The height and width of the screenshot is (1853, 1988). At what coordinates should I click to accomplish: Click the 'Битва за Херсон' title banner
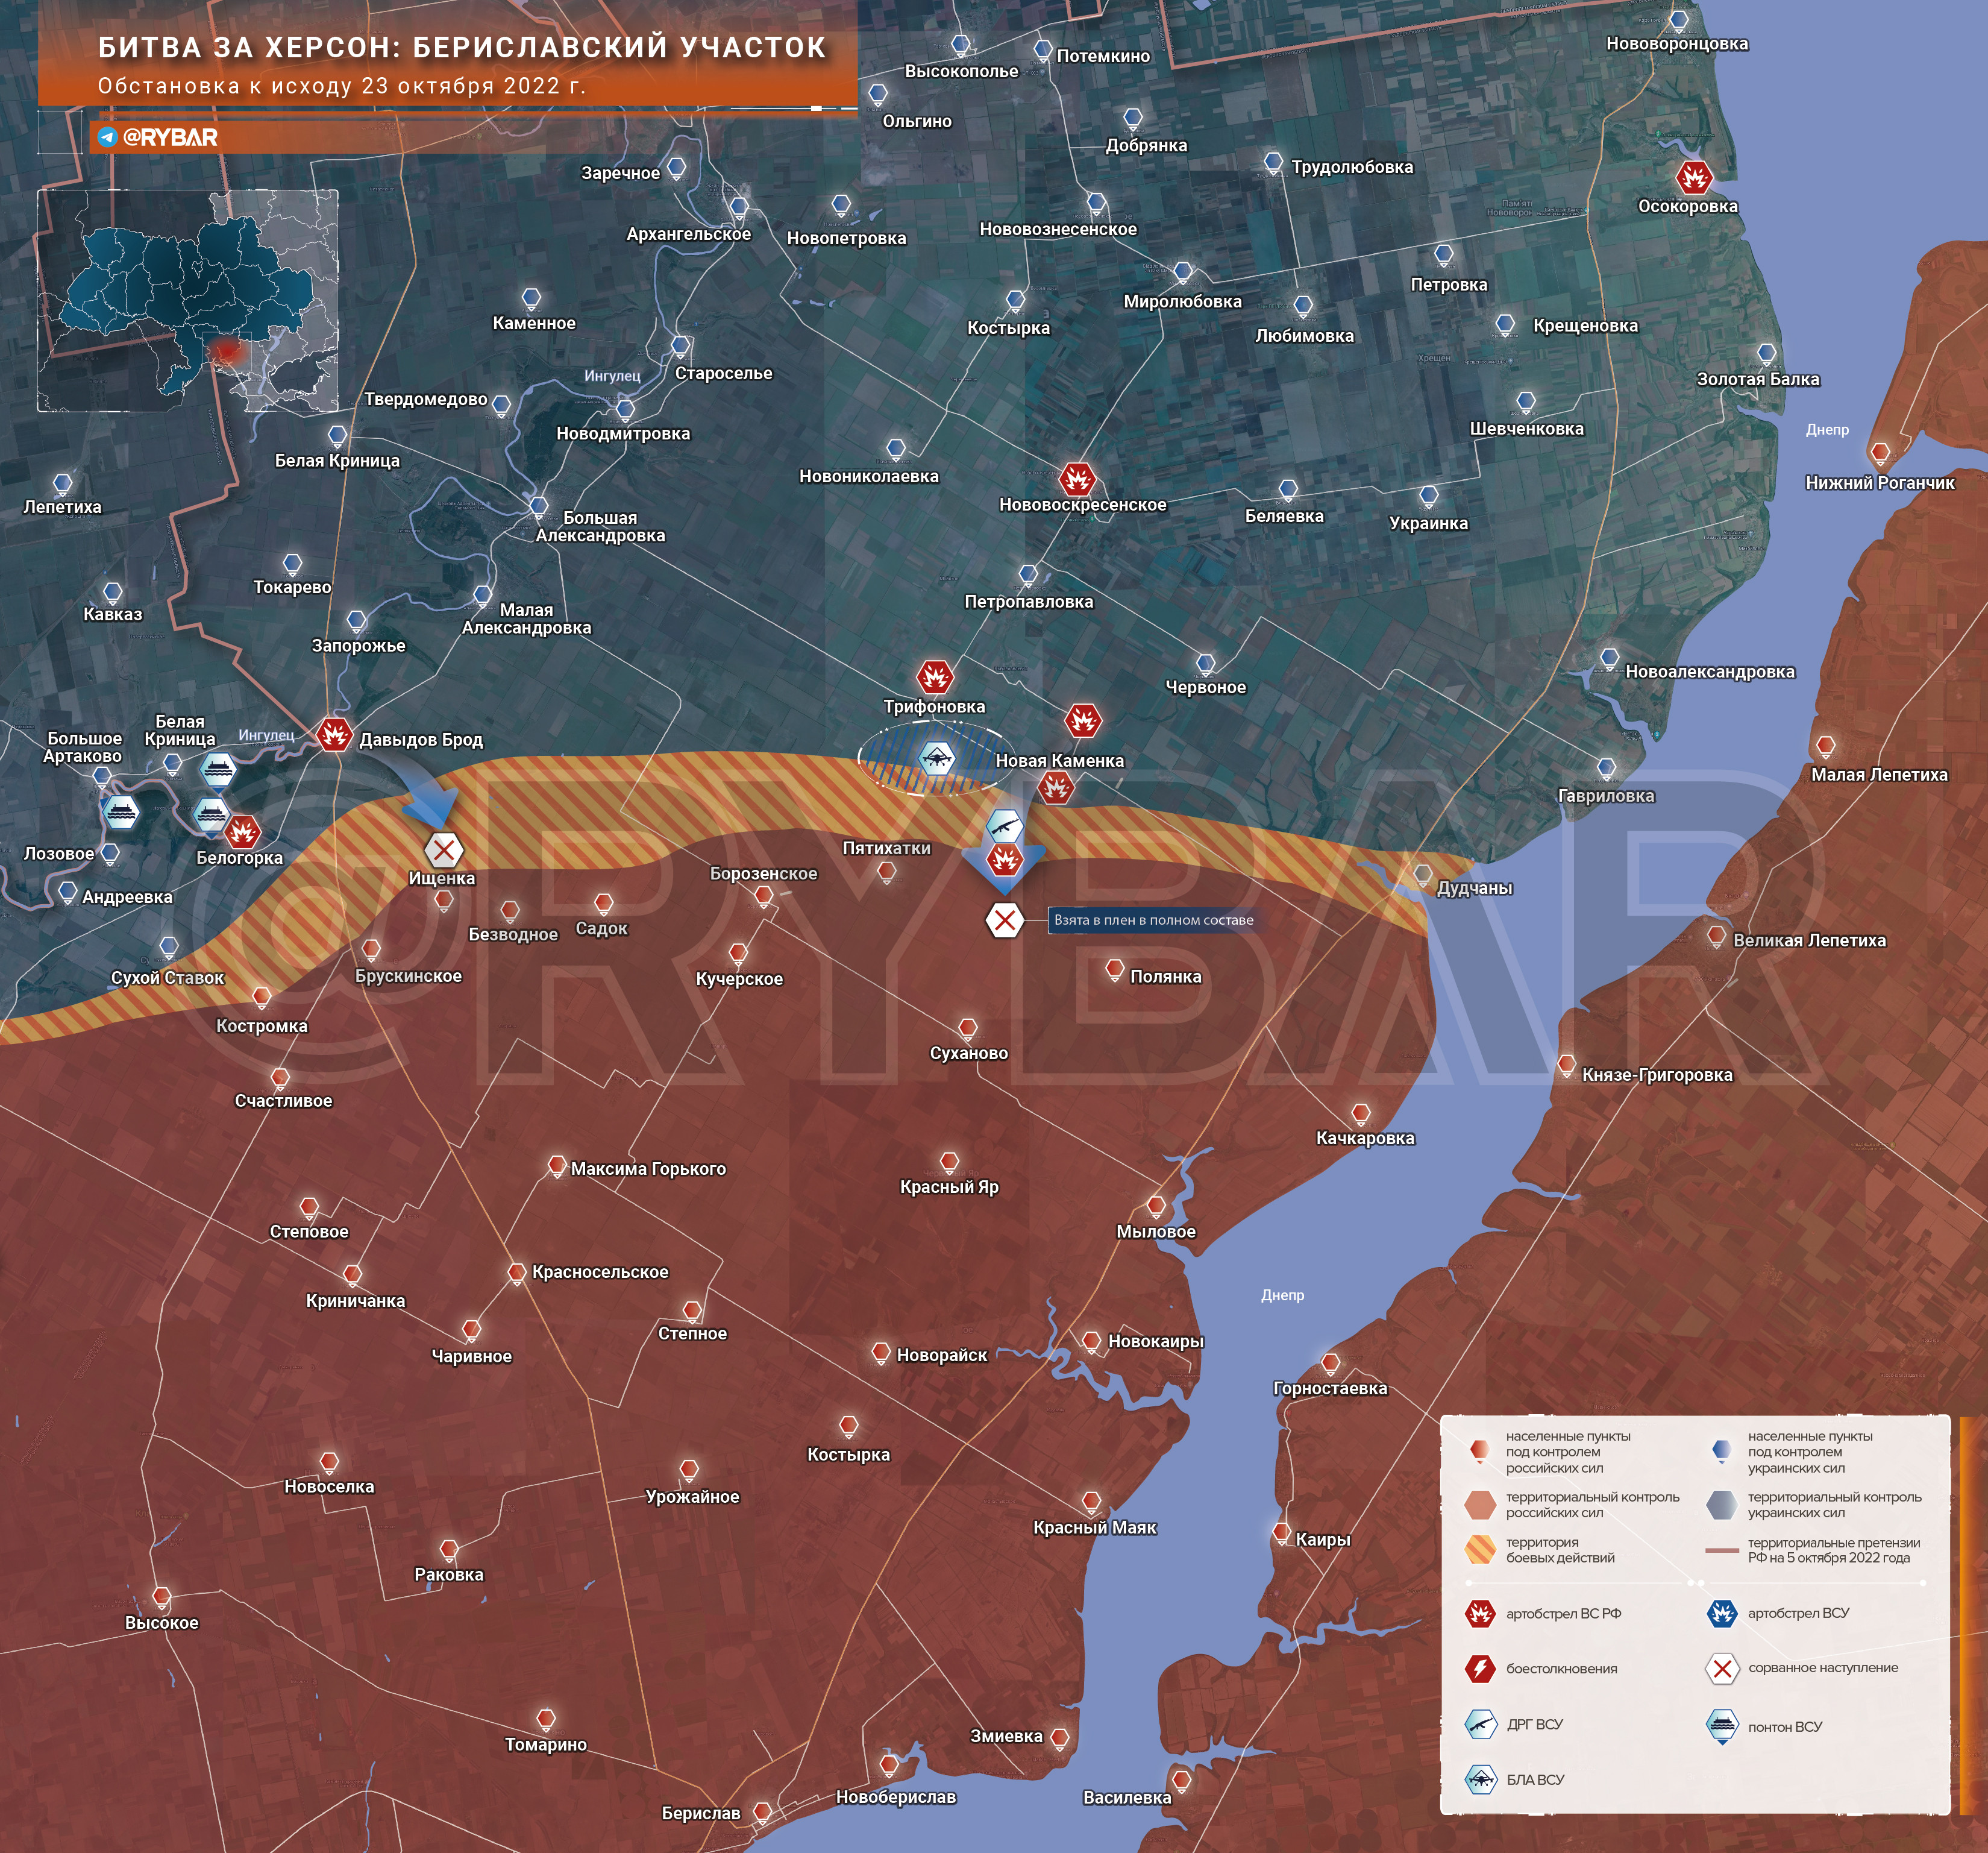462,47
